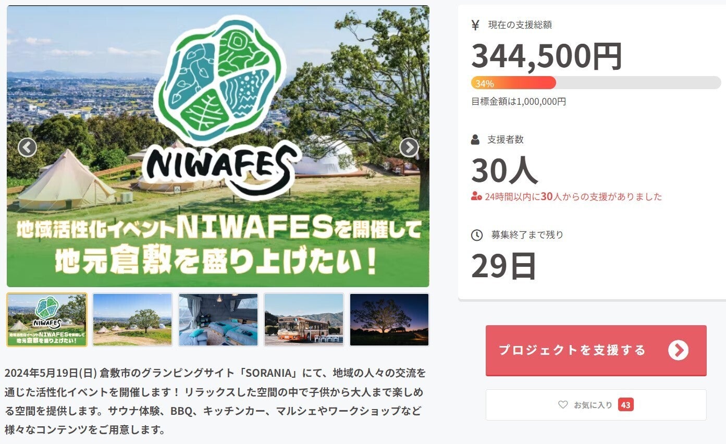Click the 344,500円 total support amount

[x=547, y=56]
